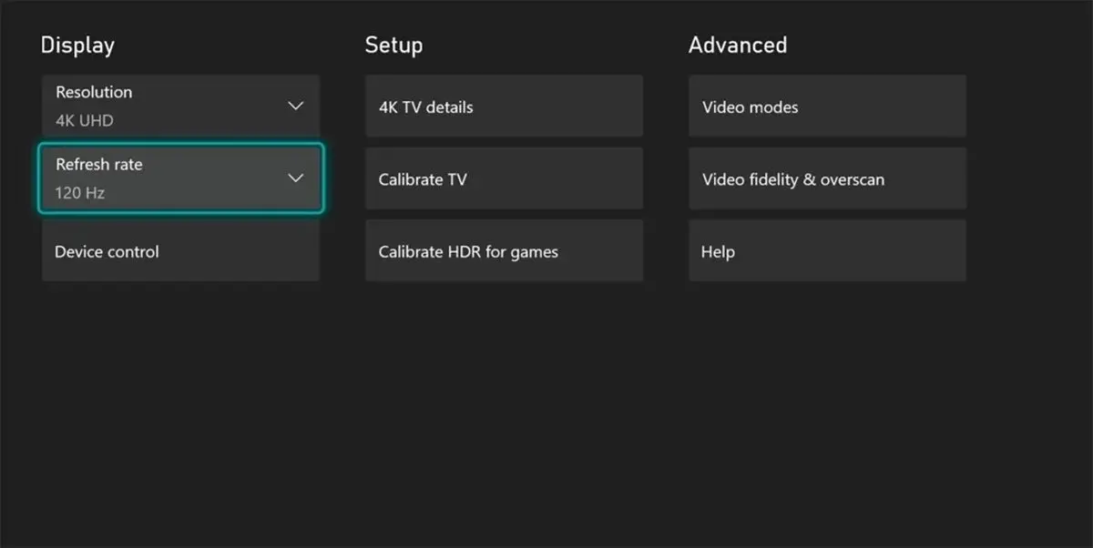Open Device control settings

click(x=180, y=251)
